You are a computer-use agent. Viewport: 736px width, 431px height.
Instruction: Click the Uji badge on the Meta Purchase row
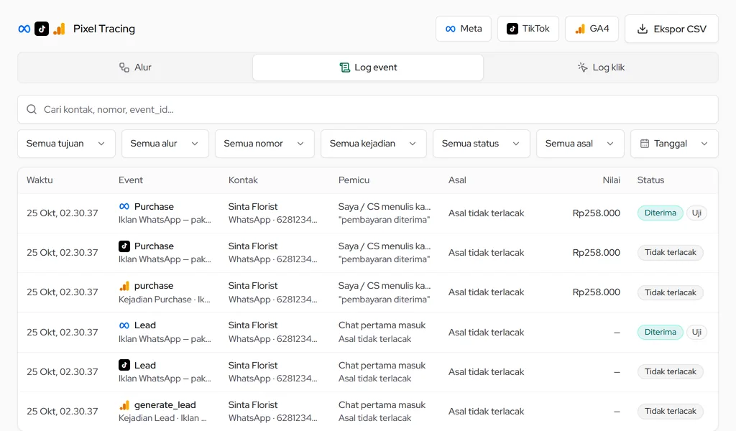(x=696, y=213)
